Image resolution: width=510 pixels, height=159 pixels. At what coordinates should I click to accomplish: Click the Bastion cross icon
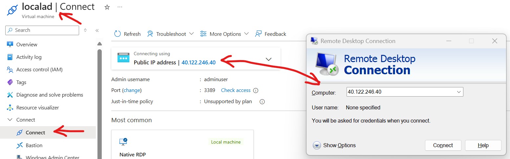coord(20,145)
